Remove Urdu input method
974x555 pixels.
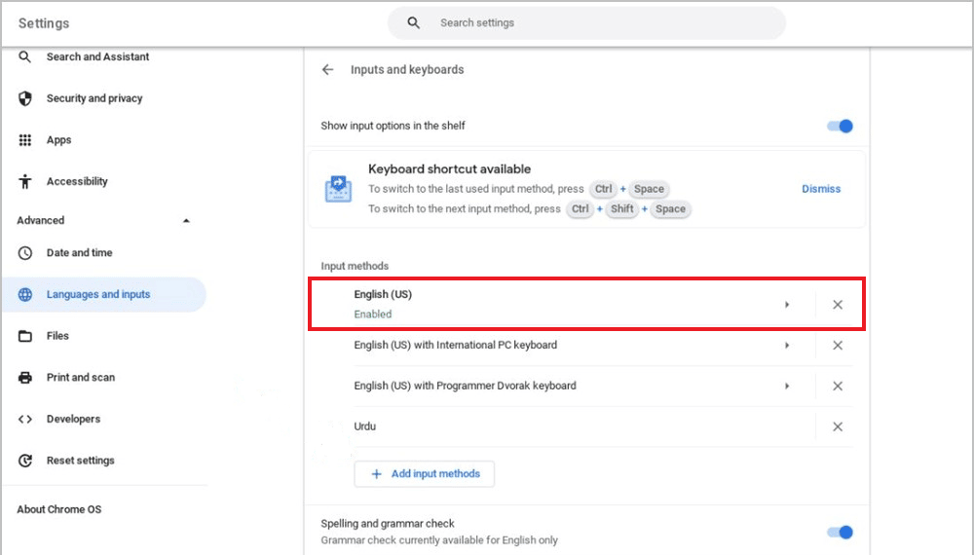tap(838, 426)
